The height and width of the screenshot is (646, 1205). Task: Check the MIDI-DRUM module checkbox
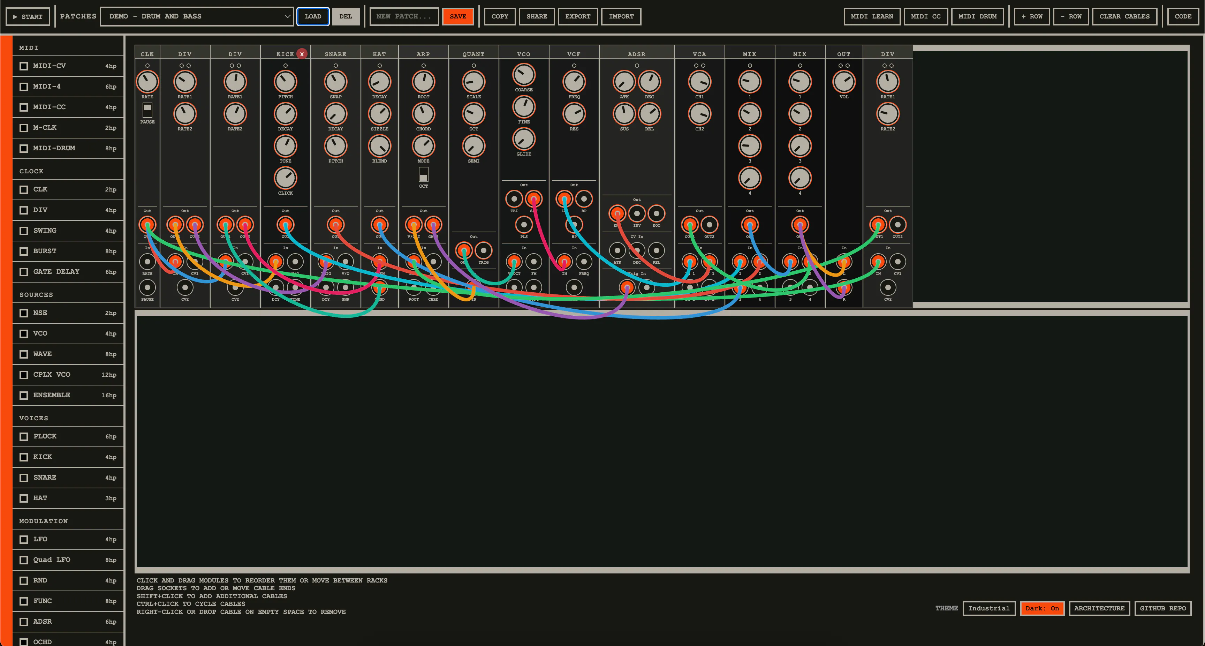pyautogui.click(x=24, y=148)
